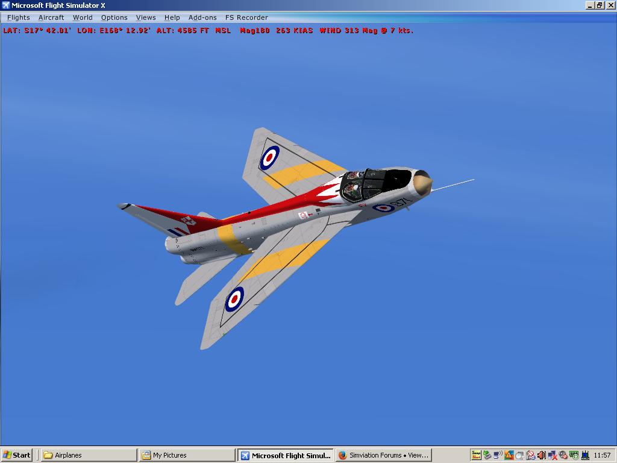The height and width of the screenshot is (463, 617).
Task: Click the system clock showing 11:57
Action: point(602,455)
